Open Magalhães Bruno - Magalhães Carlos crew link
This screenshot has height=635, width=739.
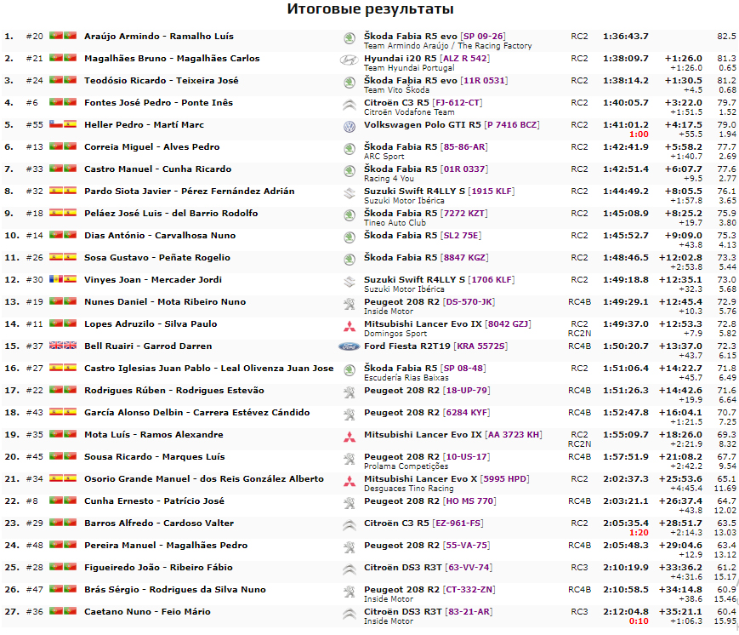coord(160,59)
